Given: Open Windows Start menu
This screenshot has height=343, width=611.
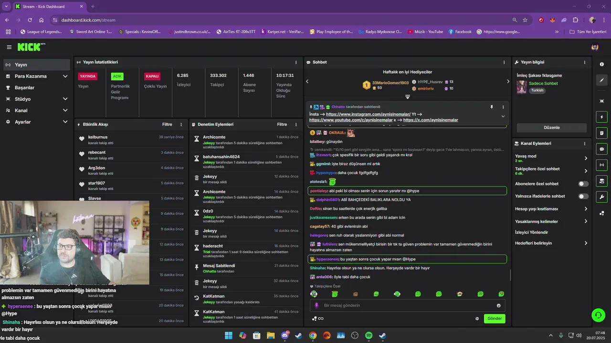Looking at the screenshot, I should click(x=229, y=335).
